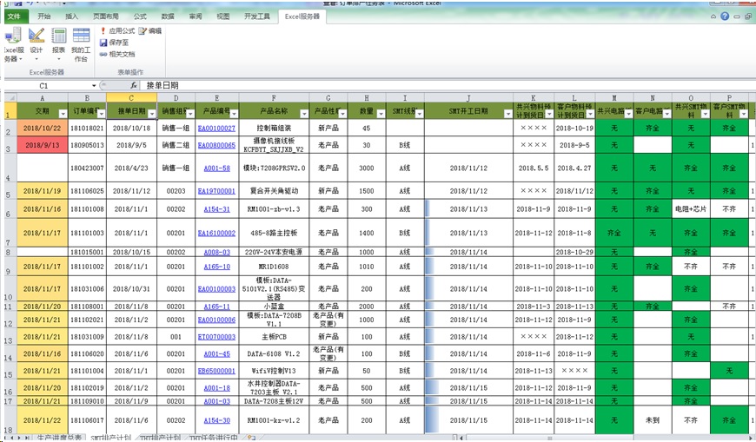Switch to the 公式 ribbon tab
756x442 pixels.
click(140, 16)
